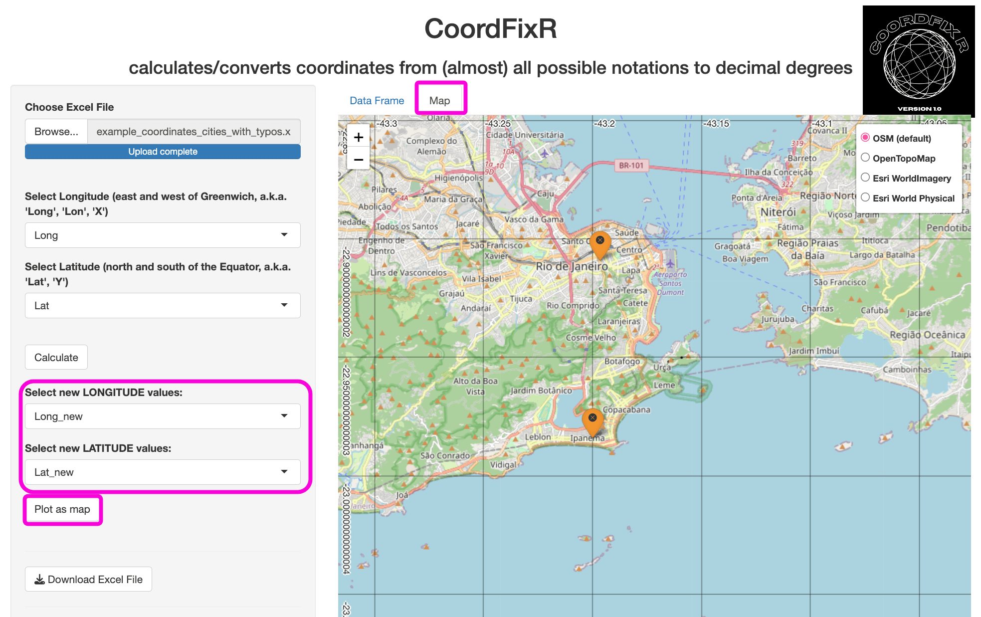
Task: Click the Calculate button
Action: pos(56,357)
